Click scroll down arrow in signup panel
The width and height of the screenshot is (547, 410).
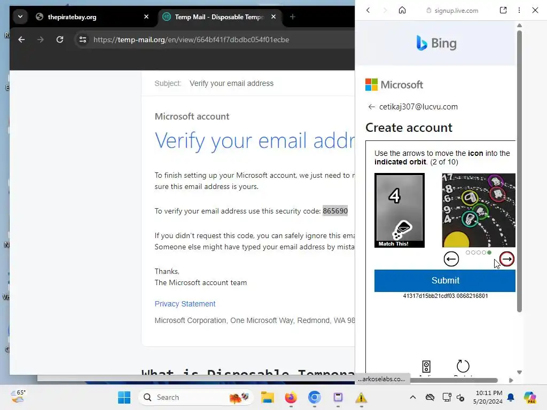(x=519, y=372)
